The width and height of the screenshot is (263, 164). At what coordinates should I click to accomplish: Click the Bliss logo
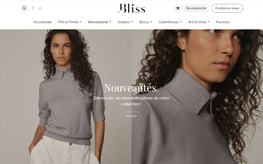click(131, 8)
